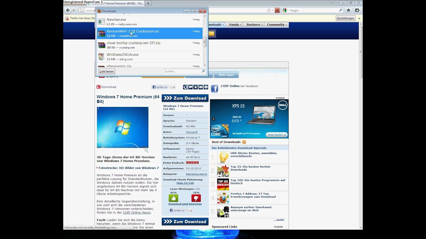The height and width of the screenshot is (239, 426).
Task: Click the Einstellungen button
Action: pos(345,18)
